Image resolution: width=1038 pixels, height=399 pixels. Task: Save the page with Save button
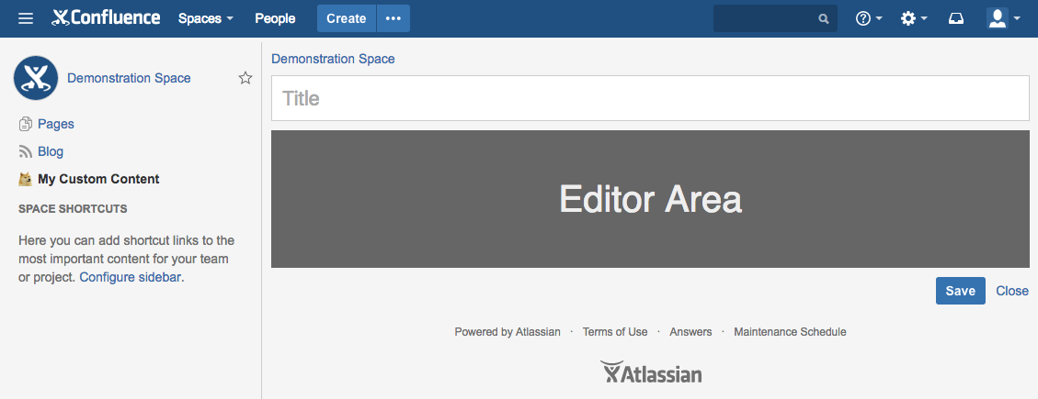click(x=960, y=291)
